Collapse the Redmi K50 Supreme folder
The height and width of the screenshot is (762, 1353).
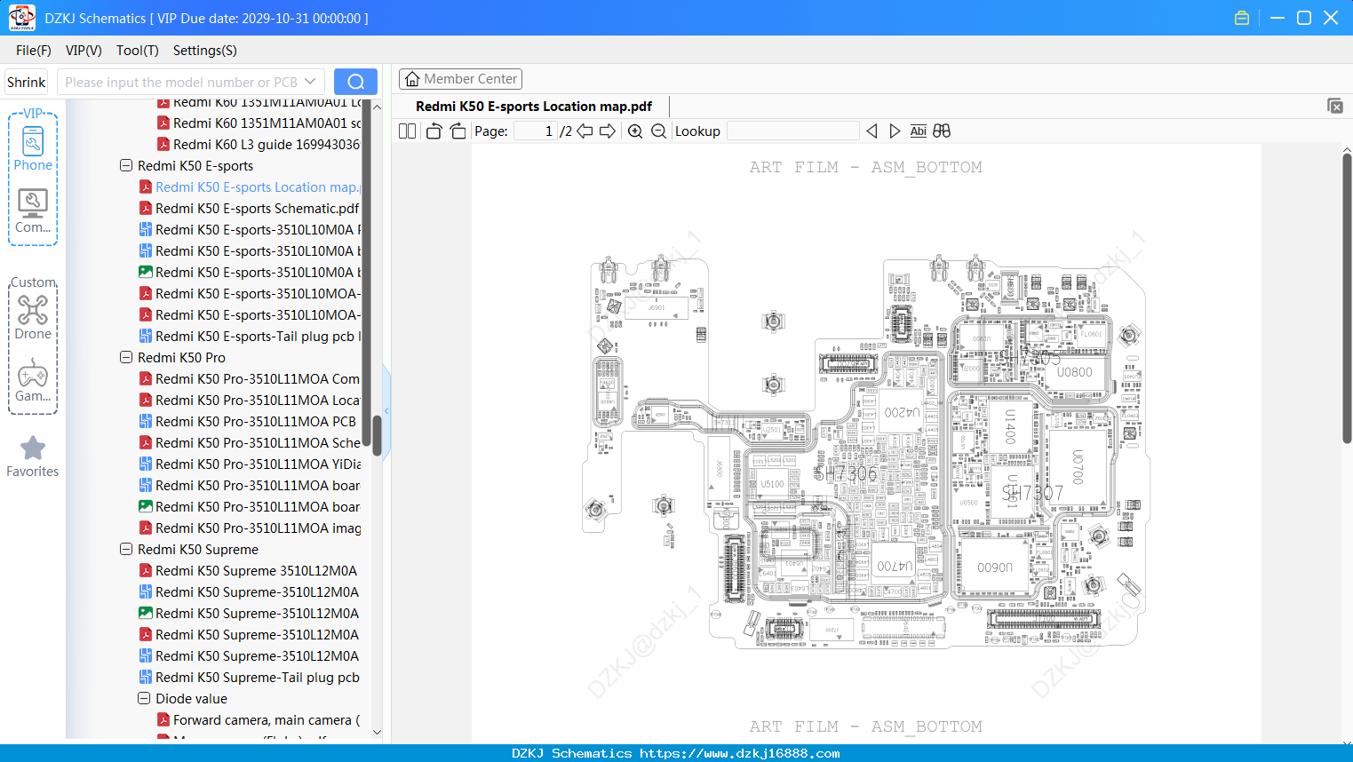(x=126, y=550)
